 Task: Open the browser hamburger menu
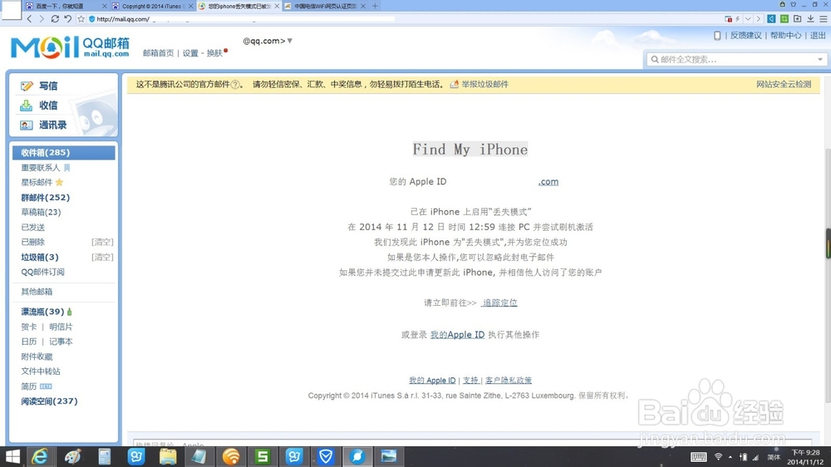pyautogui.click(x=823, y=18)
